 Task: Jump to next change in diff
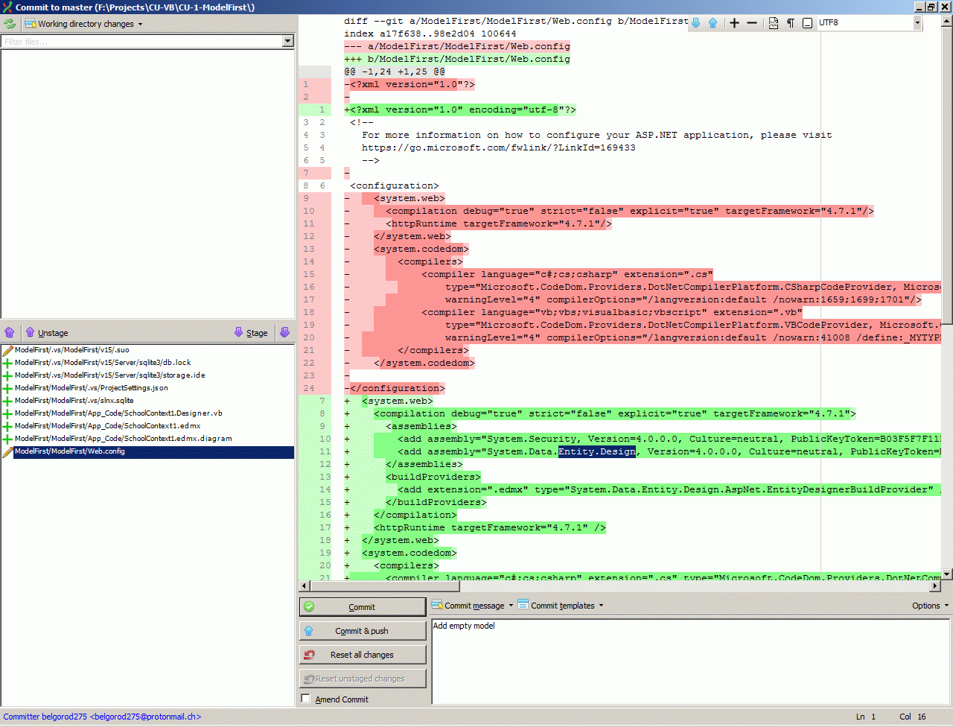pyautogui.click(x=696, y=23)
